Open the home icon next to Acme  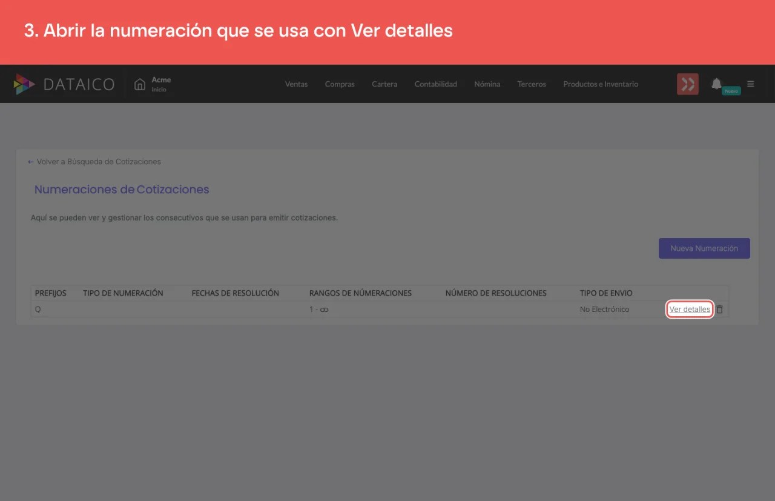(x=140, y=84)
